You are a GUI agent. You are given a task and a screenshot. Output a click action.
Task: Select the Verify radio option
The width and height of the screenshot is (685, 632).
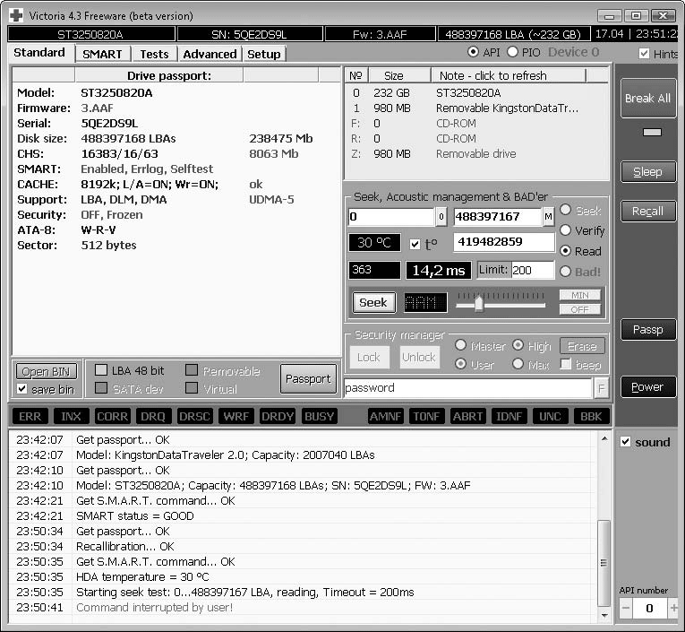point(565,230)
